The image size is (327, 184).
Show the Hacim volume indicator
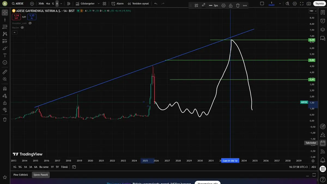pos(22,28)
